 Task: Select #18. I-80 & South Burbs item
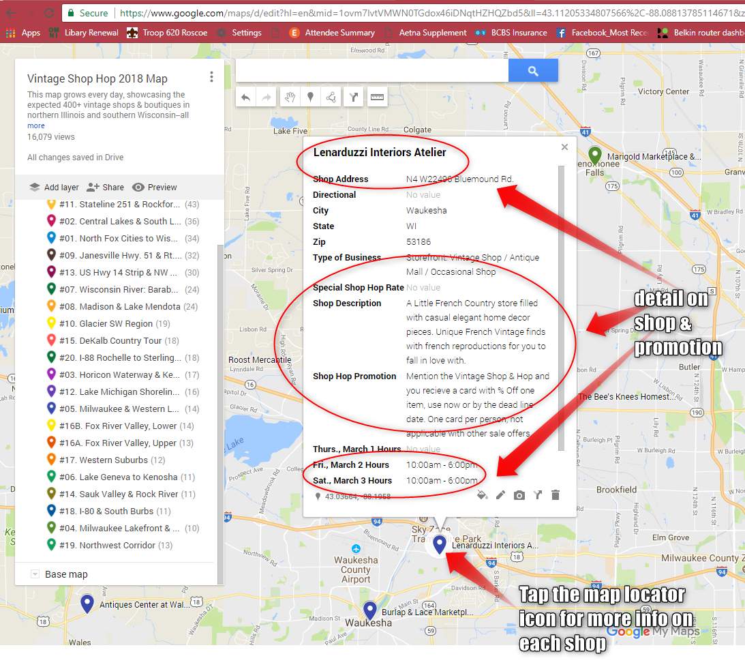click(x=108, y=512)
